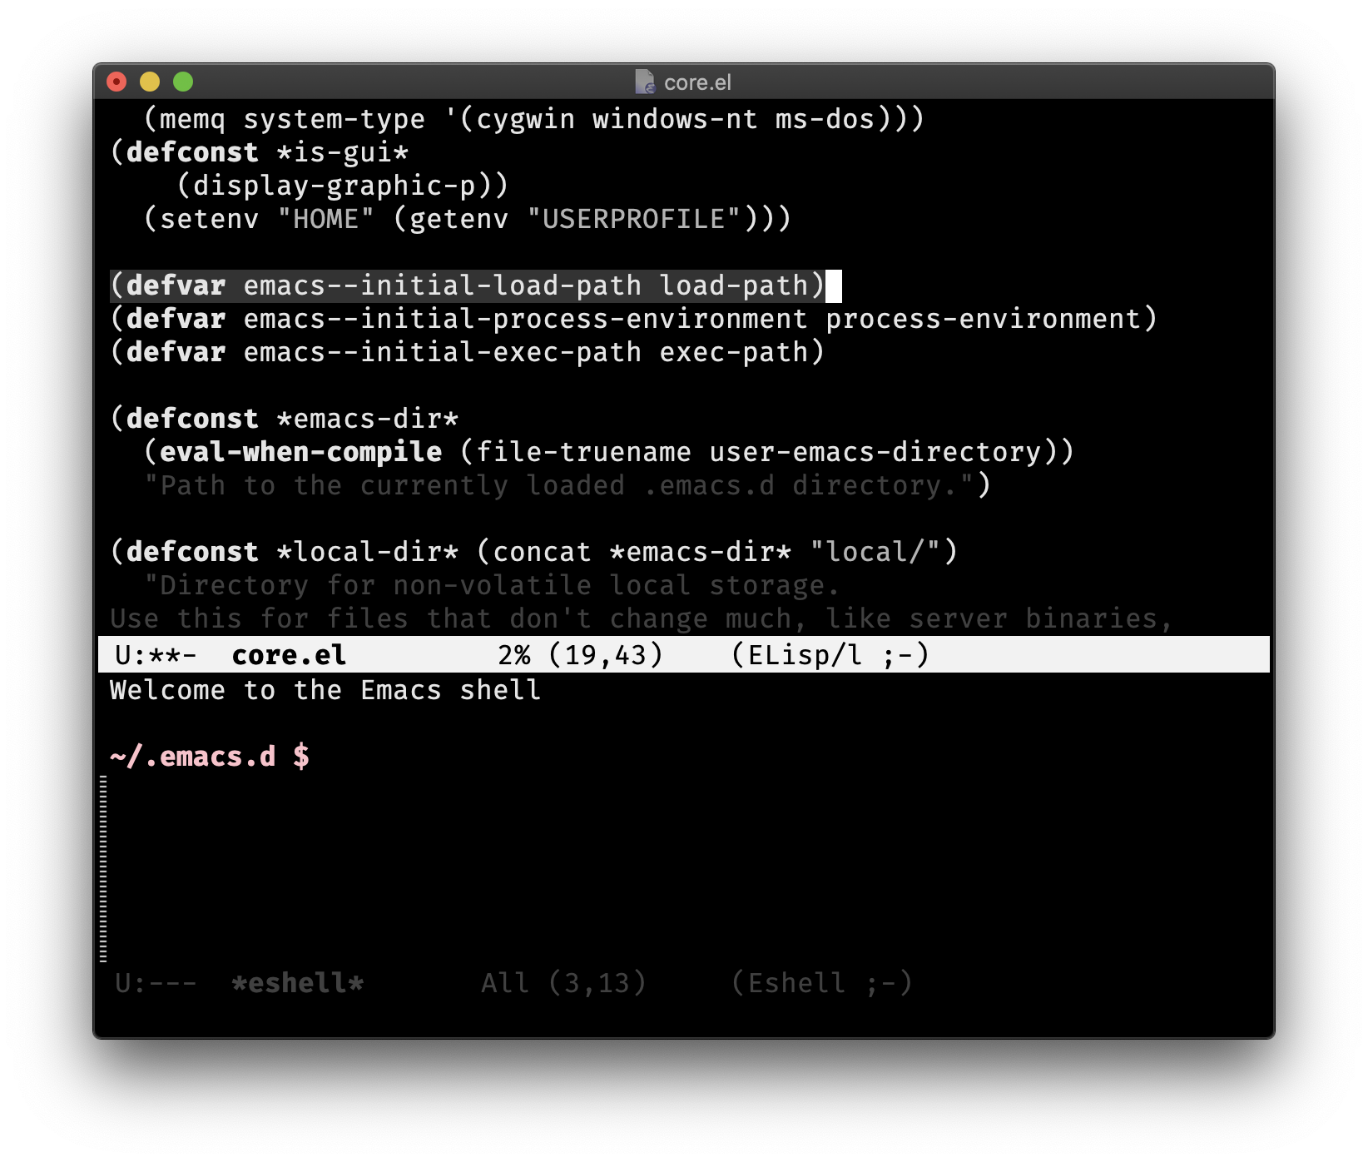Click the "USERPROFILE" string
The image size is (1368, 1162).
[633, 219]
